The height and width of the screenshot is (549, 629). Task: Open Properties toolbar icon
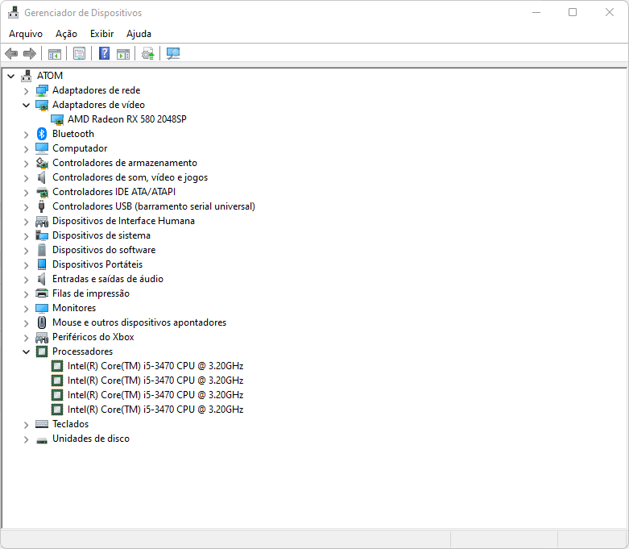pos(80,53)
